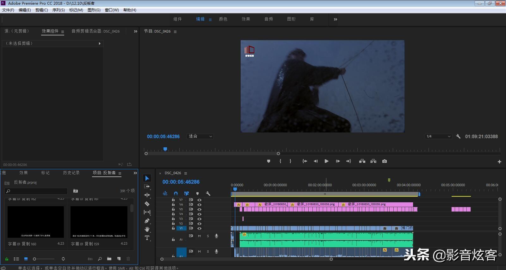This screenshot has height=270, width=506.
Task: Mute audio track A1
Action: [199, 236]
